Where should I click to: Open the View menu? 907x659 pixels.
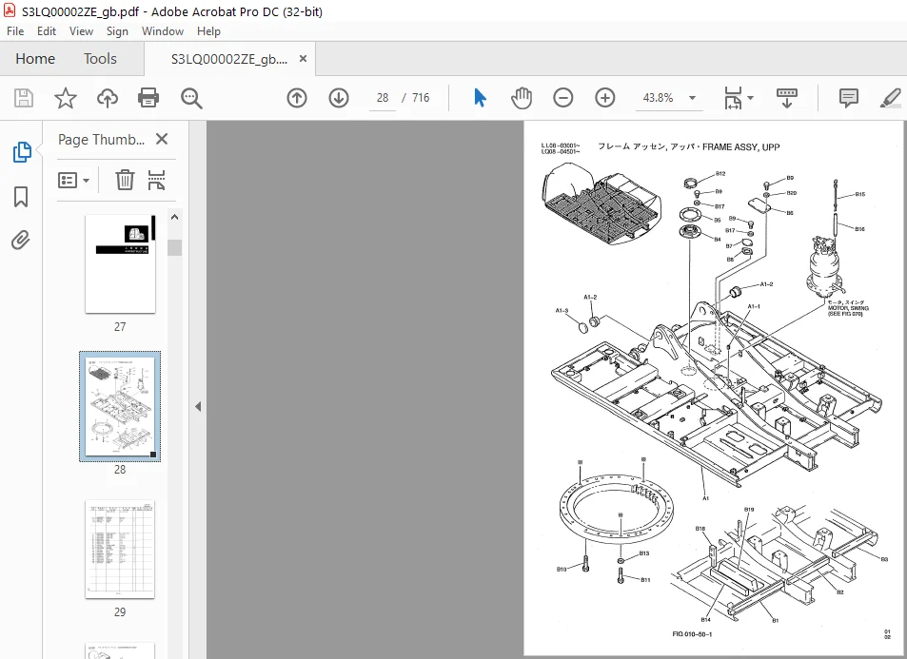pyautogui.click(x=81, y=31)
